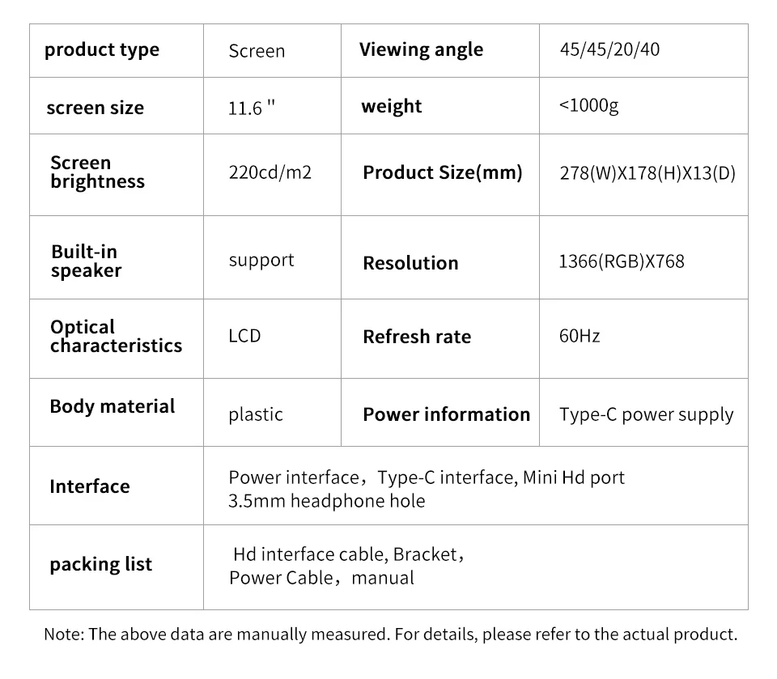Select the "Screen brightness" label

[97, 172]
